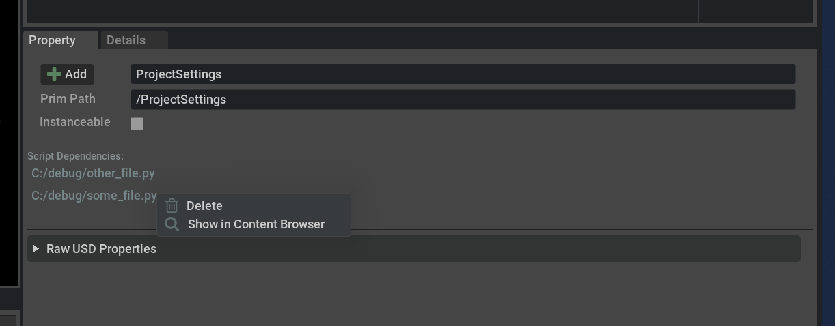The image size is (835, 326).
Task: Click the C:/debug/some_file.py script entry
Action: click(94, 196)
